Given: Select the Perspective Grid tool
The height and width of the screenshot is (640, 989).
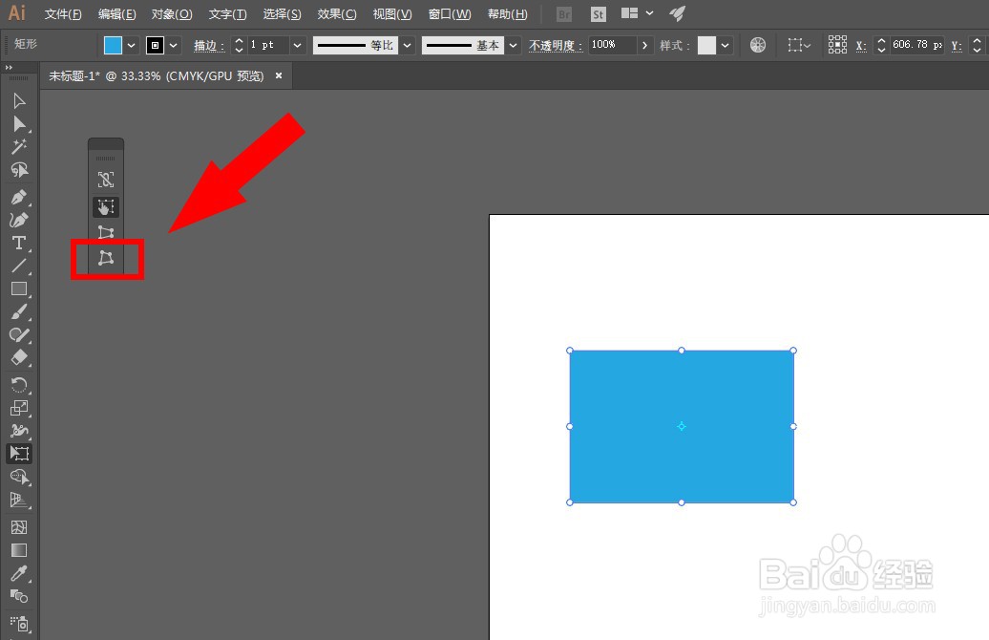Looking at the screenshot, I should click(19, 500).
